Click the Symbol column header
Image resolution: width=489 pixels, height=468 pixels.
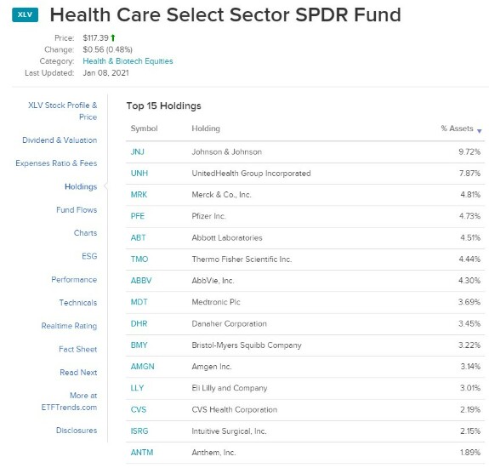[x=144, y=128]
